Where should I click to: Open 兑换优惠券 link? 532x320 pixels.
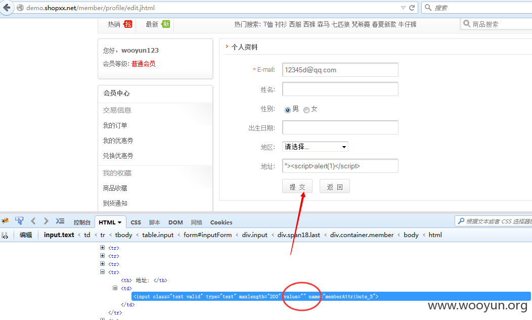(118, 156)
